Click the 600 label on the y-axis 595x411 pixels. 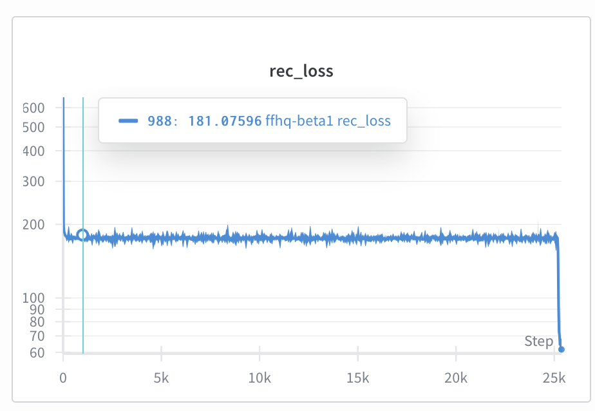(33, 108)
